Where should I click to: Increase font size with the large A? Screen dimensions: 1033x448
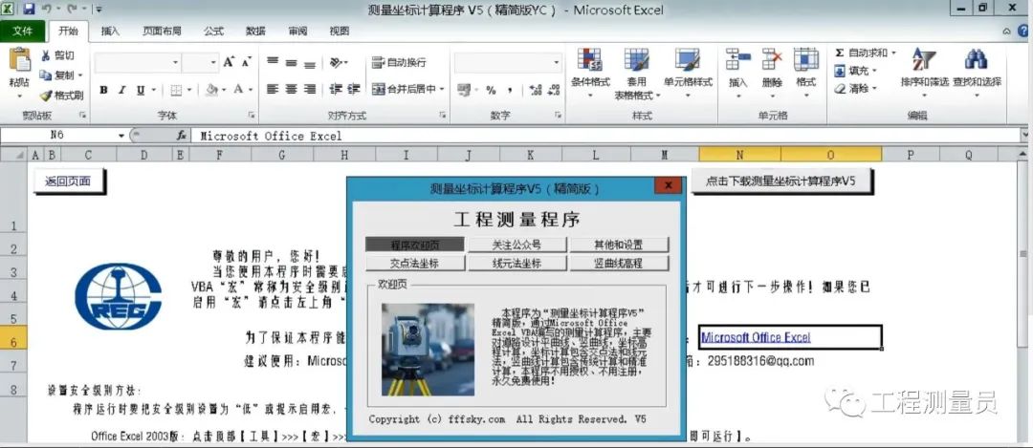(229, 62)
